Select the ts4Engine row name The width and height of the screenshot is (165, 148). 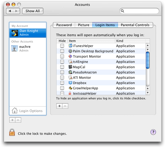point(80,62)
